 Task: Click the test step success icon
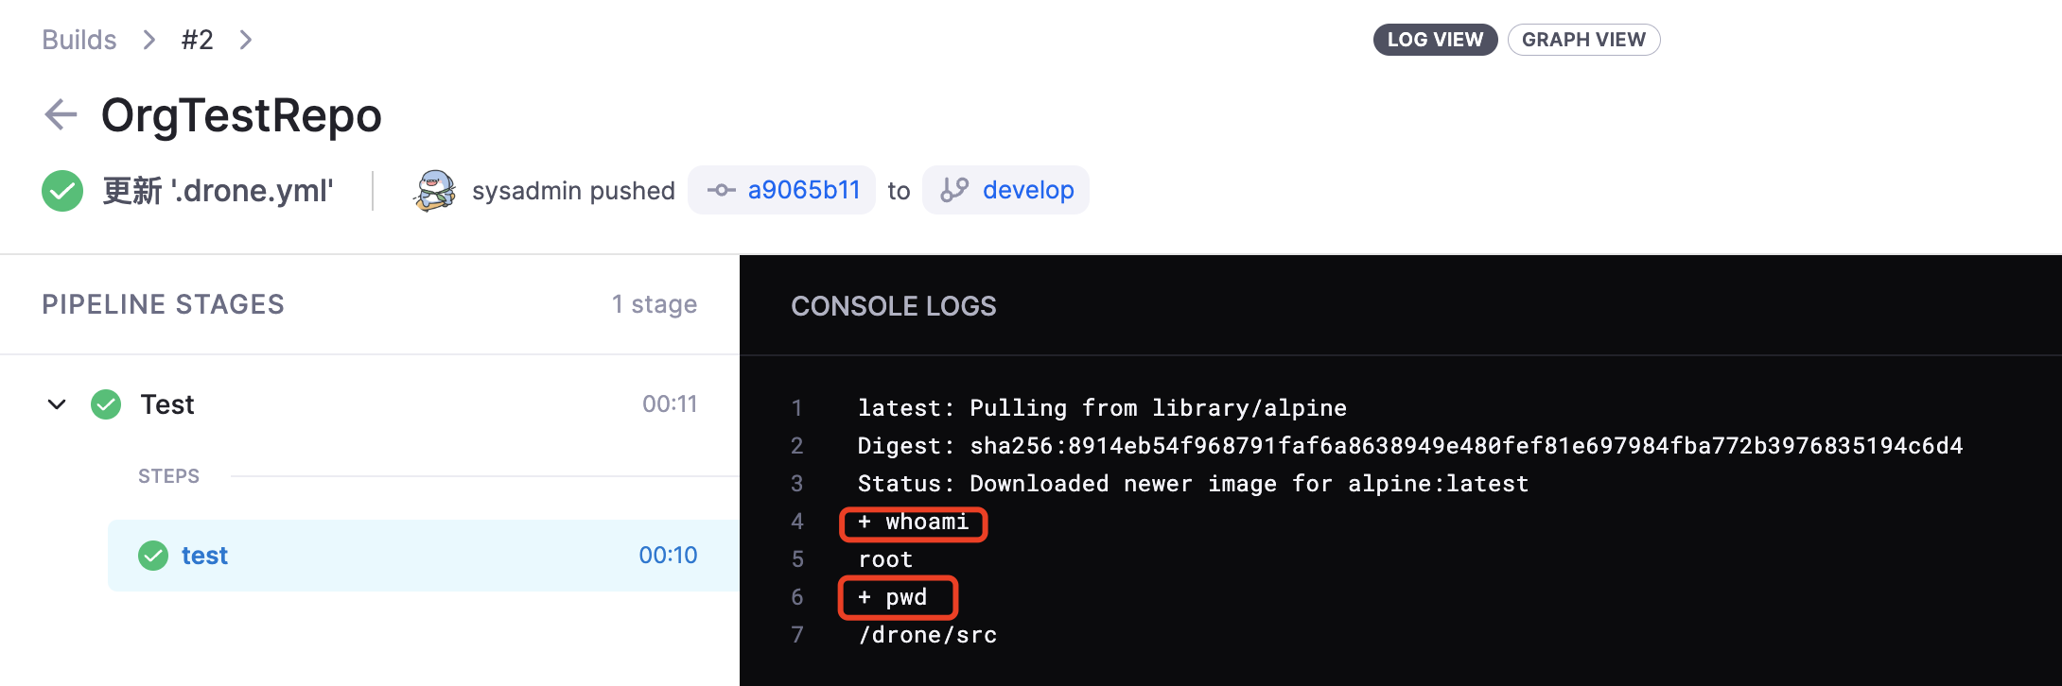point(153,556)
